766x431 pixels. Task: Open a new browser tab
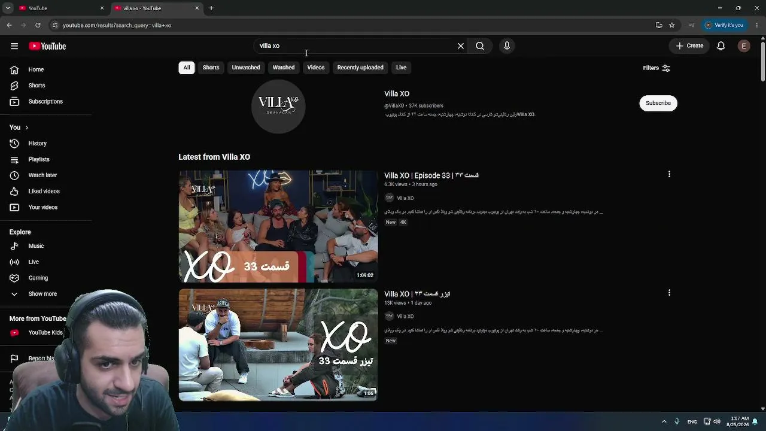[x=211, y=8]
